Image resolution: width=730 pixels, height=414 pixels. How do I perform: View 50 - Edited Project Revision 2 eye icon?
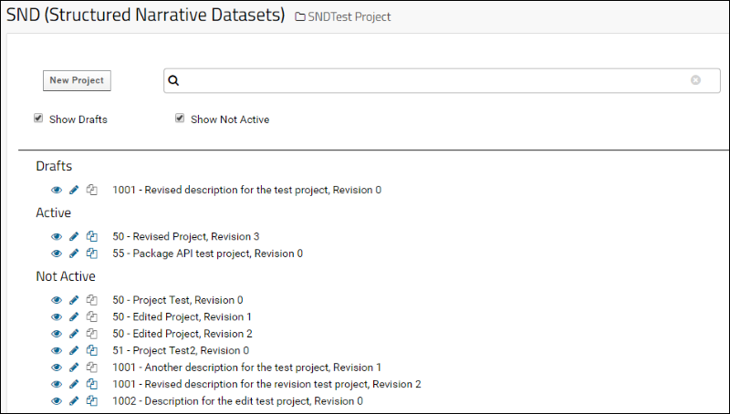(57, 334)
